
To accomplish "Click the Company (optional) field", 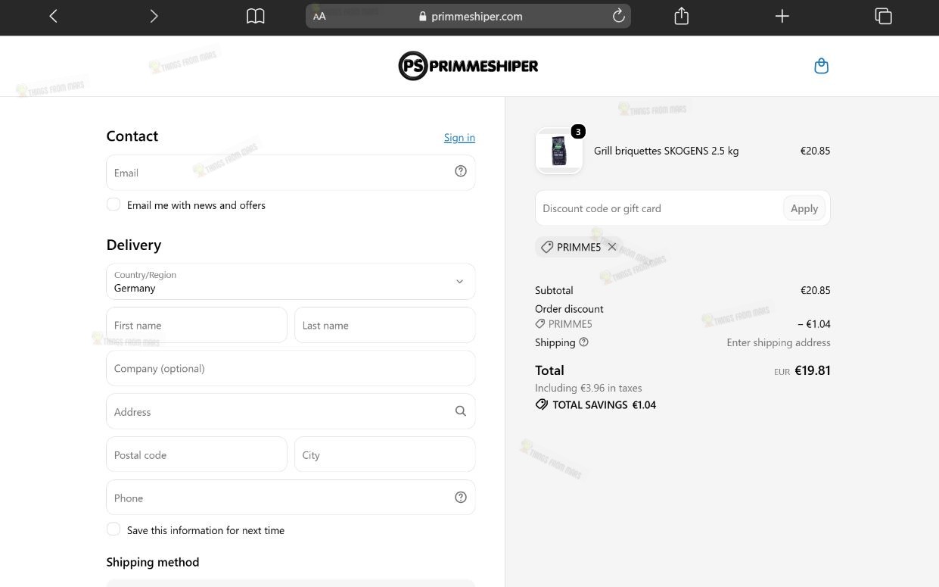I will 291,368.
